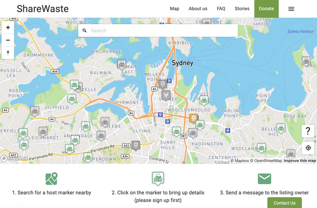Click the train station icon near Millers Point
317x208 pixels.
[x=170, y=81]
